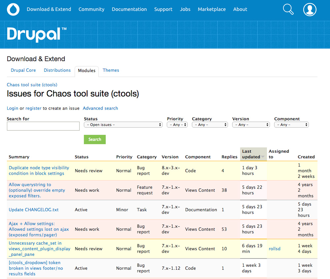The image size is (330, 279).
Task: Click 'Documentation' component cell
Action: tap(201, 210)
